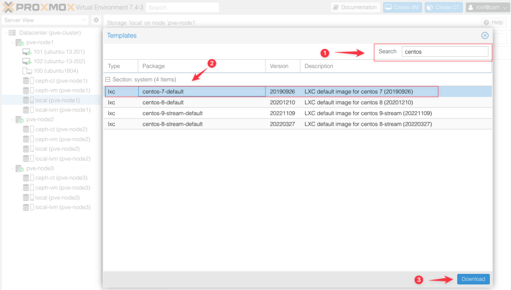This screenshot has width=511, height=290.
Task: Collapse the pve-node2 tree arrow
Action: click(12, 120)
